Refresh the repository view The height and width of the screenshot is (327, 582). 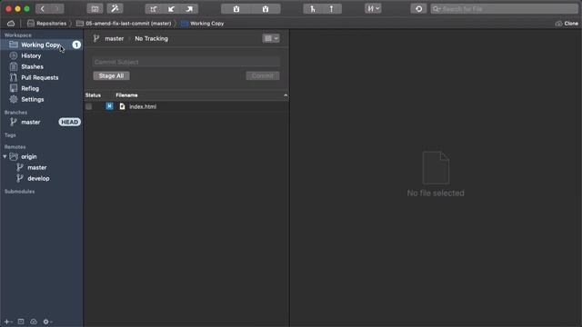(x=418, y=8)
